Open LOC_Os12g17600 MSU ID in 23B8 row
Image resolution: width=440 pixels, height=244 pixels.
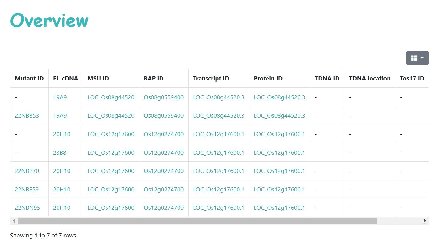(111, 153)
